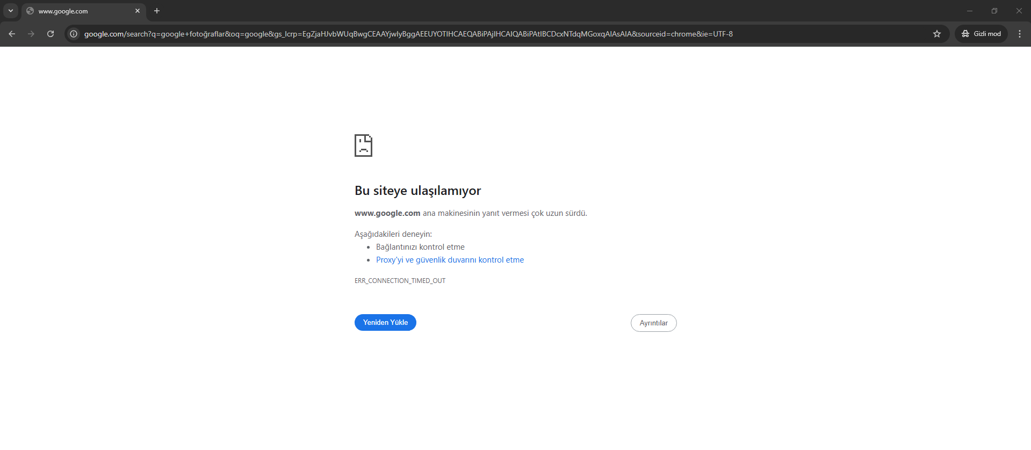This screenshot has height=450, width=1031.
Task: Click the ERR_CONNECTION_TIMED_OUT error code text
Action: (x=400, y=281)
